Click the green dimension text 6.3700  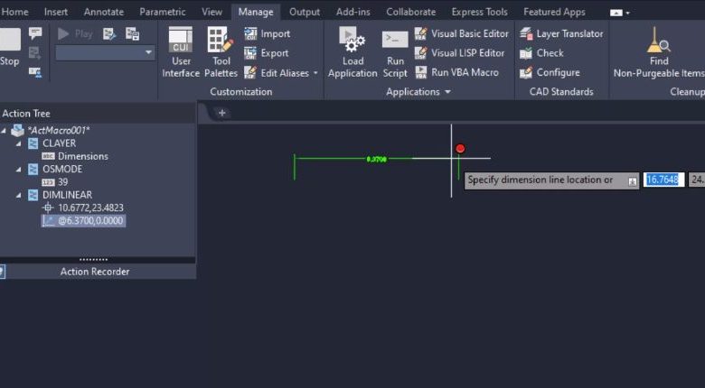pos(376,159)
